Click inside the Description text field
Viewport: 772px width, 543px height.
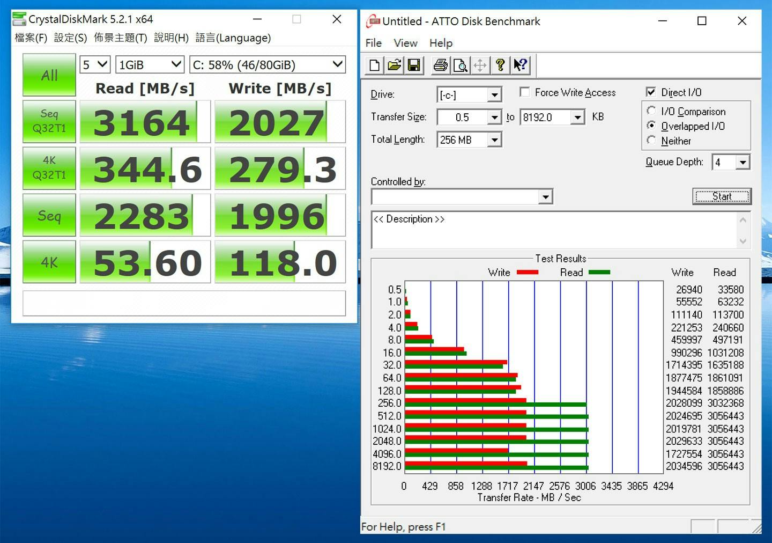click(552, 230)
